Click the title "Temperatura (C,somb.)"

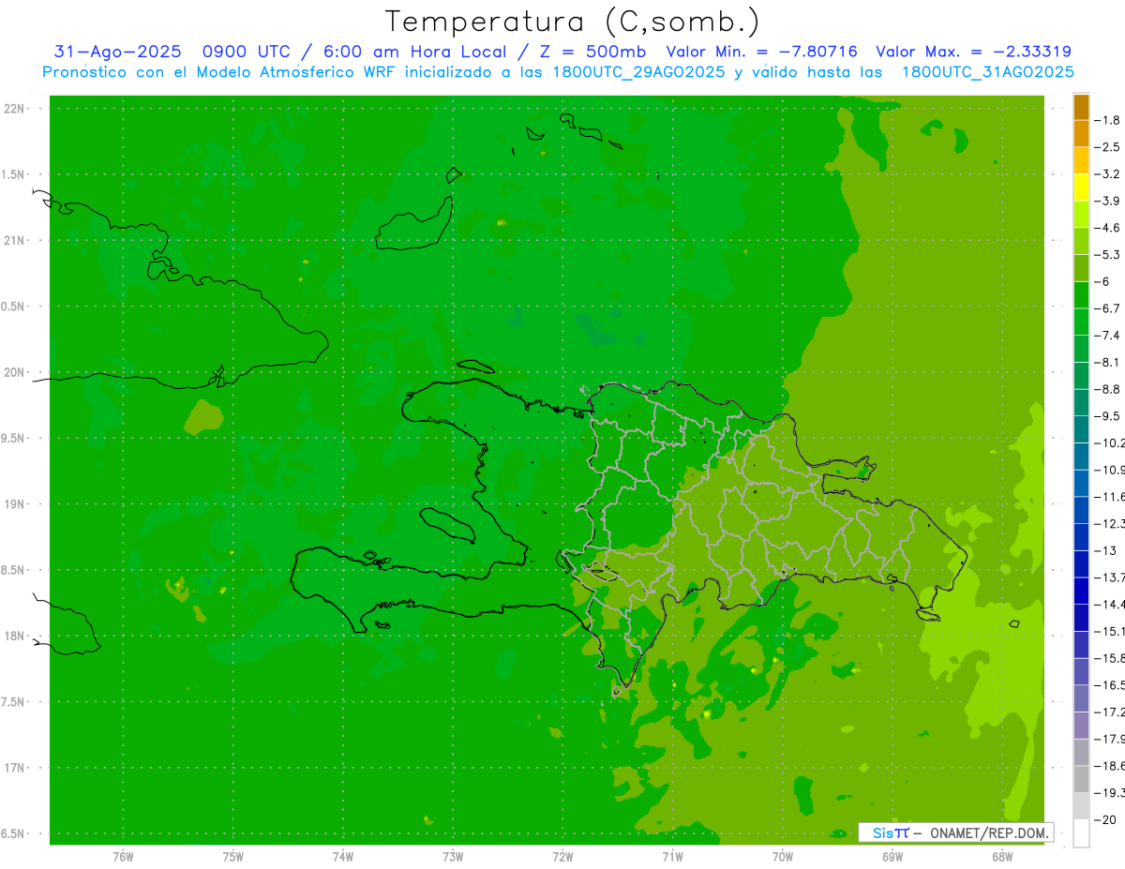[x=572, y=22]
